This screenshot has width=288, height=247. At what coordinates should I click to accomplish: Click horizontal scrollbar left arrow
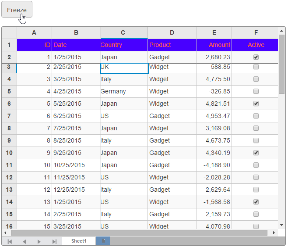point(6,233)
